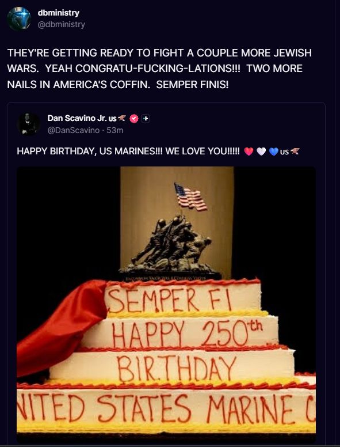Click the pink verified badge icon

click(x=134, y=118)
